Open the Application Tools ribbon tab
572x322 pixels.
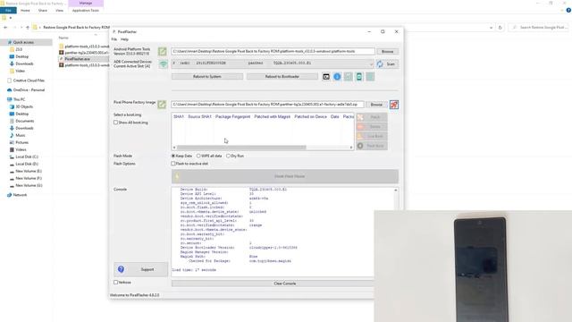click(x=86, y=11)
